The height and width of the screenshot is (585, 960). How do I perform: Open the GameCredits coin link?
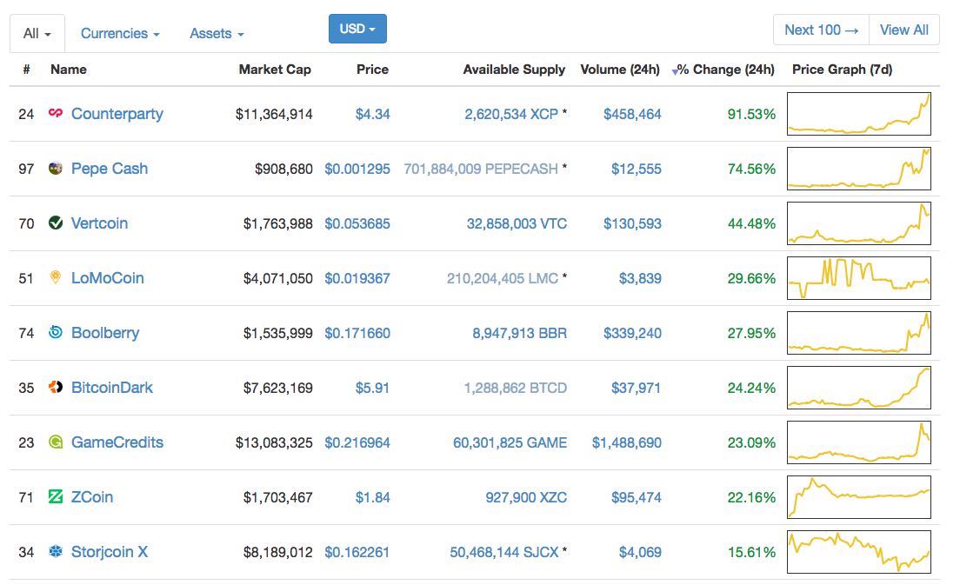(x=117, y=442)
